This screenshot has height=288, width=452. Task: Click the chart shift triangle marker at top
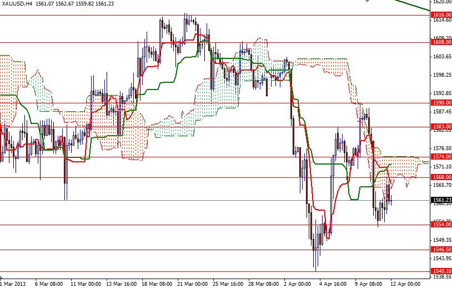(365, 2)
